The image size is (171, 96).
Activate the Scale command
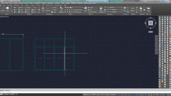[x=27, y=12]
